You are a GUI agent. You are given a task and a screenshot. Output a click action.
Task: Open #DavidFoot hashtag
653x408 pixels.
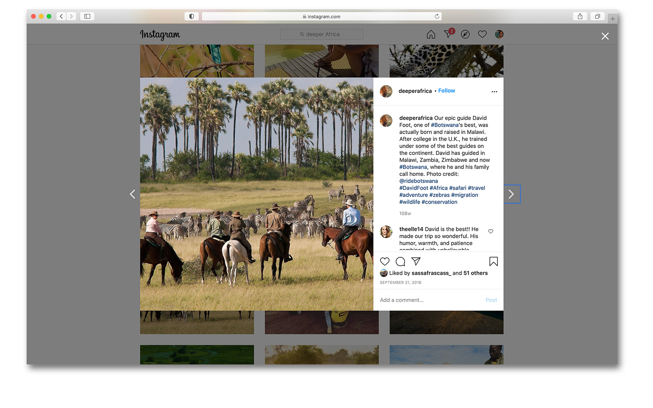click(414, 188)
